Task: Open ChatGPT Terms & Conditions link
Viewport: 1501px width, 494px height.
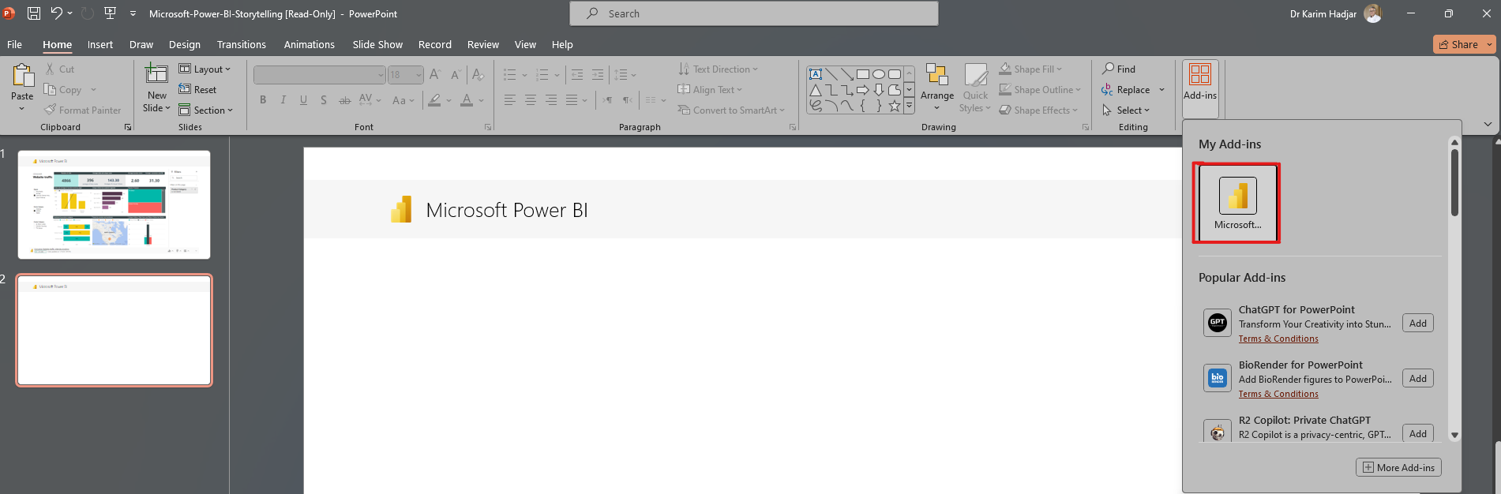Action: [x=1278, y=339]
